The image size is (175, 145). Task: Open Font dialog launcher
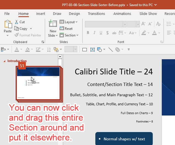162,42
